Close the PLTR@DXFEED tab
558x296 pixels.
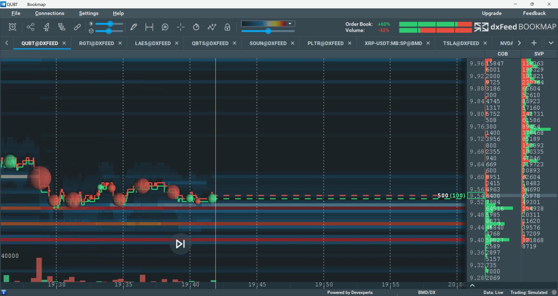point(349,43)
